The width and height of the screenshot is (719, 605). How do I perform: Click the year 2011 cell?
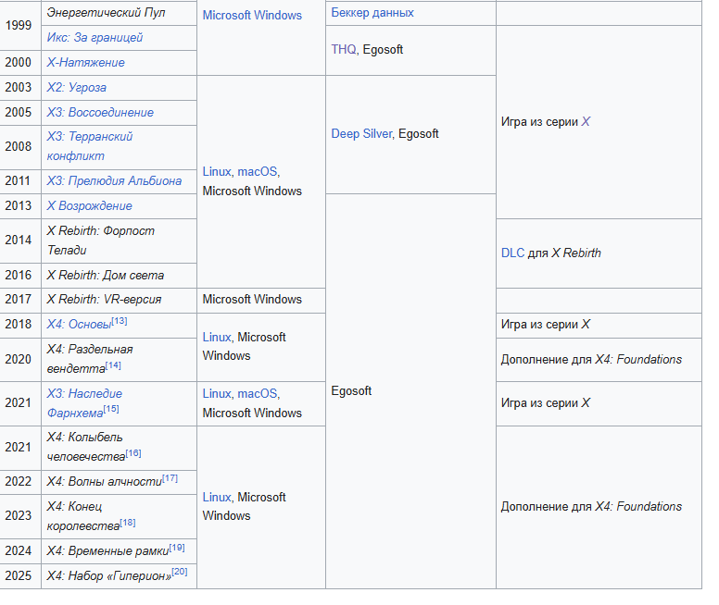[20, 181]
